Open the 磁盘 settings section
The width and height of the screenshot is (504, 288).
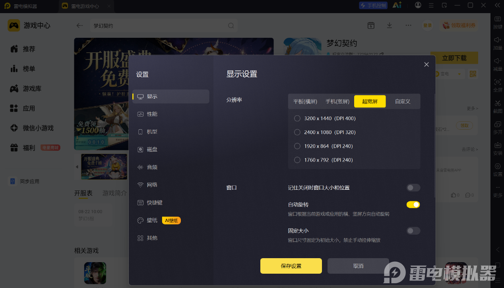click(x=171, y=150)
